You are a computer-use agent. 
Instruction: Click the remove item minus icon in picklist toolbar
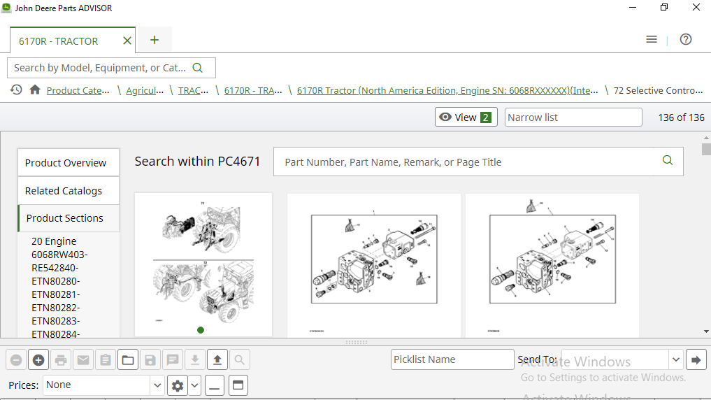point(16,360)
